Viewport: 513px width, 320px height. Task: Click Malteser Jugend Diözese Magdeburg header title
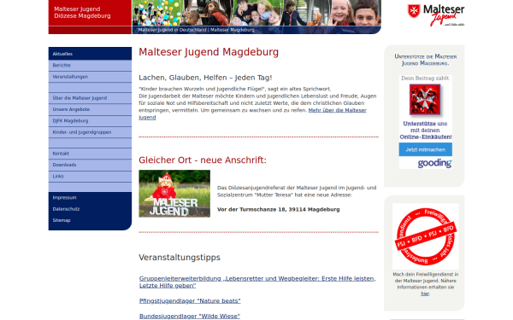click(82, 13)
